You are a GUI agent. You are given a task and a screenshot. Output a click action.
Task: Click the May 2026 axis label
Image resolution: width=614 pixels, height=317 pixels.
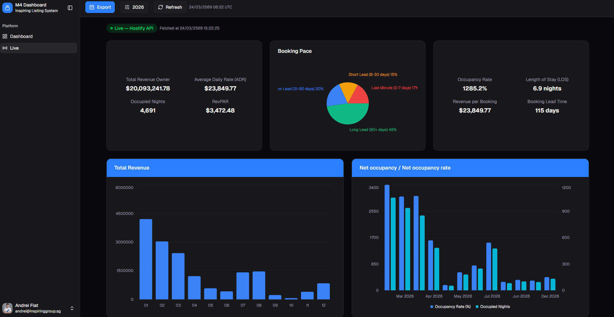463,296
